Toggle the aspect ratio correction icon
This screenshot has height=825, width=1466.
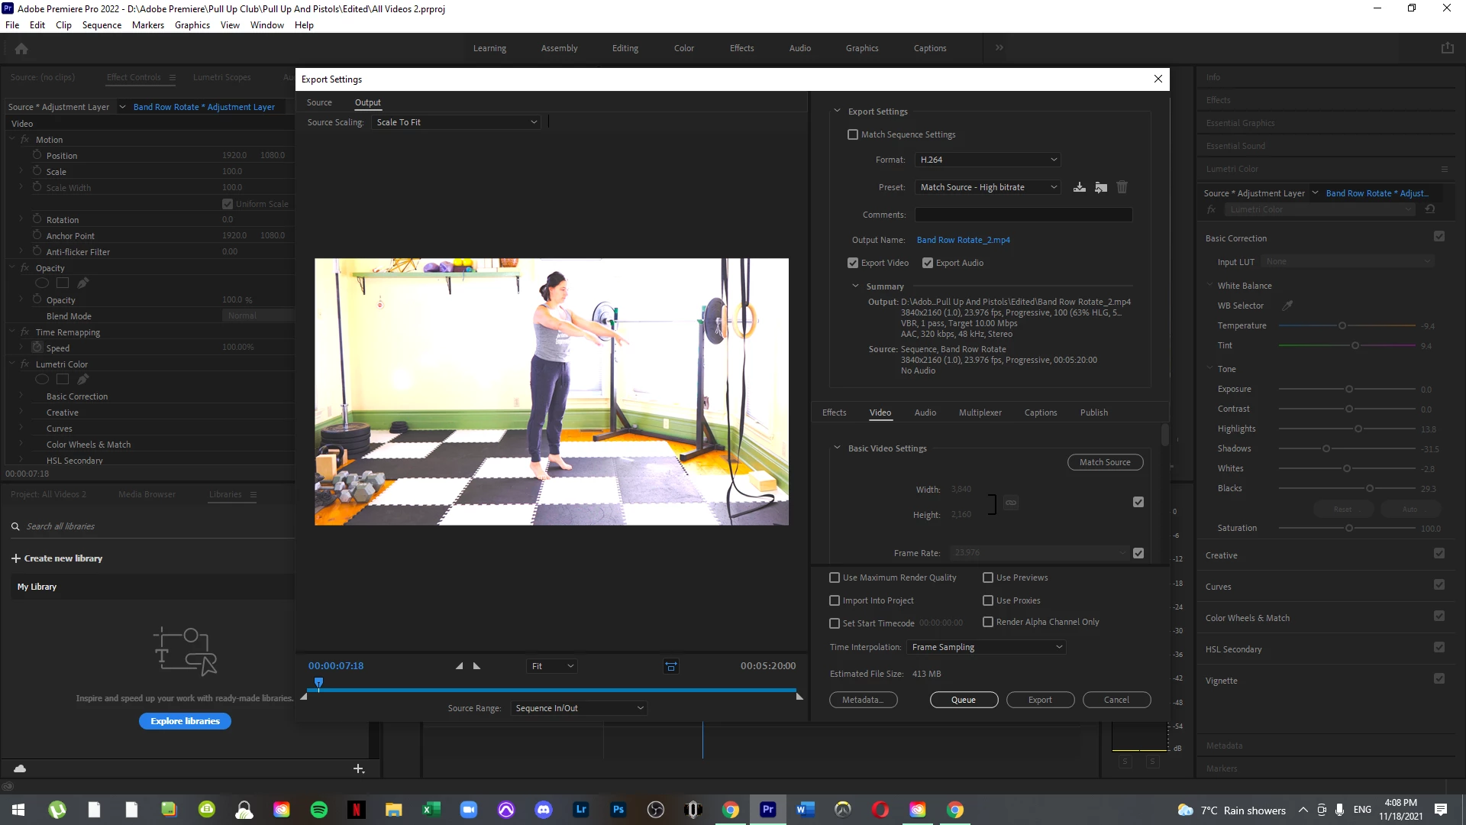point(670,666)
